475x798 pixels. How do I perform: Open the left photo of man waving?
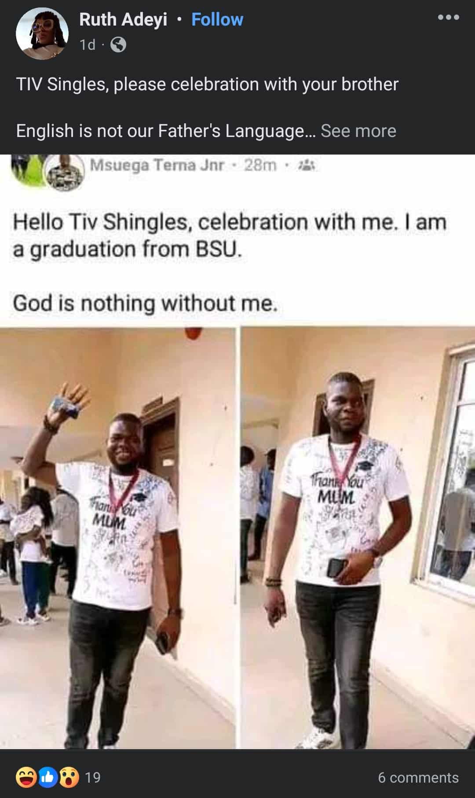tap(117, 538)
